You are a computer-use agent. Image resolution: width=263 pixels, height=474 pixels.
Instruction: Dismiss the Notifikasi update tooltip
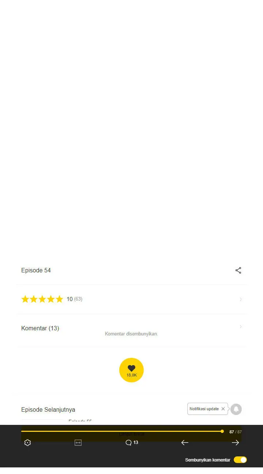[x=223, y=409]
